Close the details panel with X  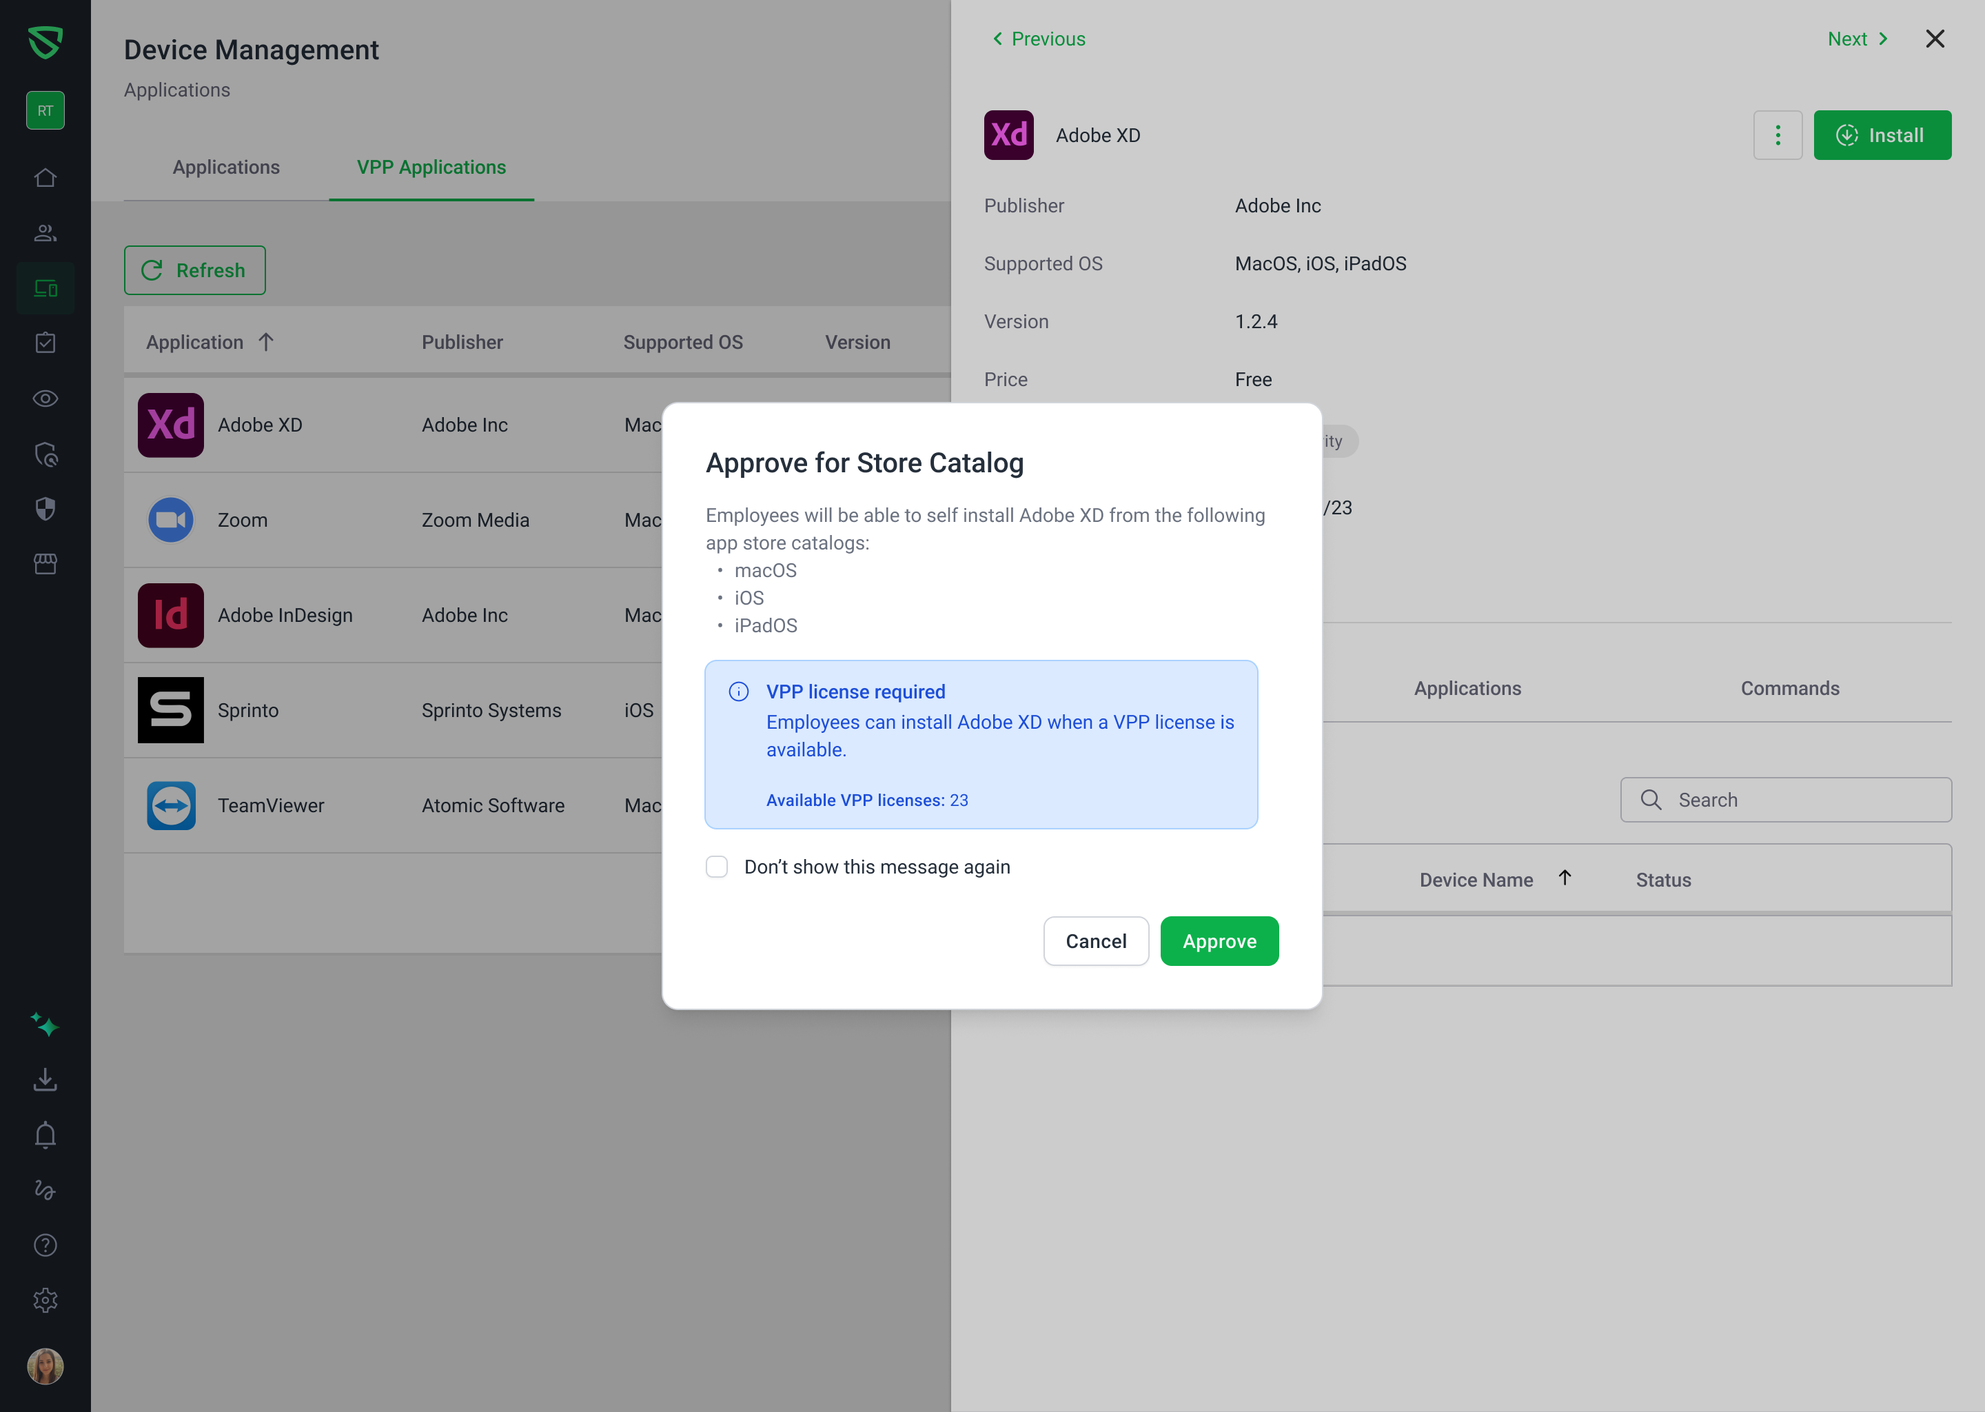1935,38
